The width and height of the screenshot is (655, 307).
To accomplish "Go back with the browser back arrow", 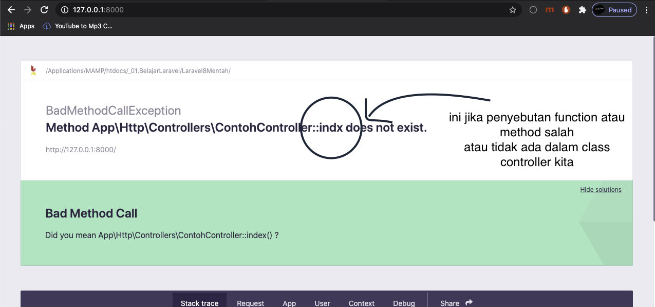I will point(11,10).
